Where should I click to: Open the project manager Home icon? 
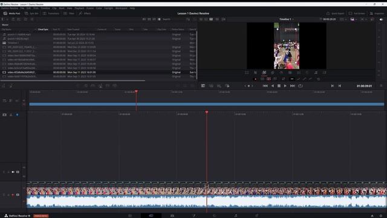point(372,216)
